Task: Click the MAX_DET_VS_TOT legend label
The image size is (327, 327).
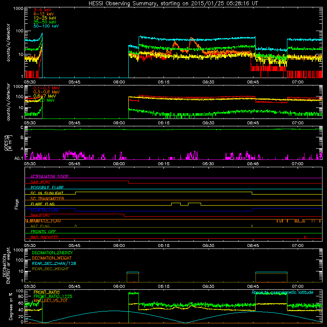Action: pyautogui.click(x=51, y=300)
